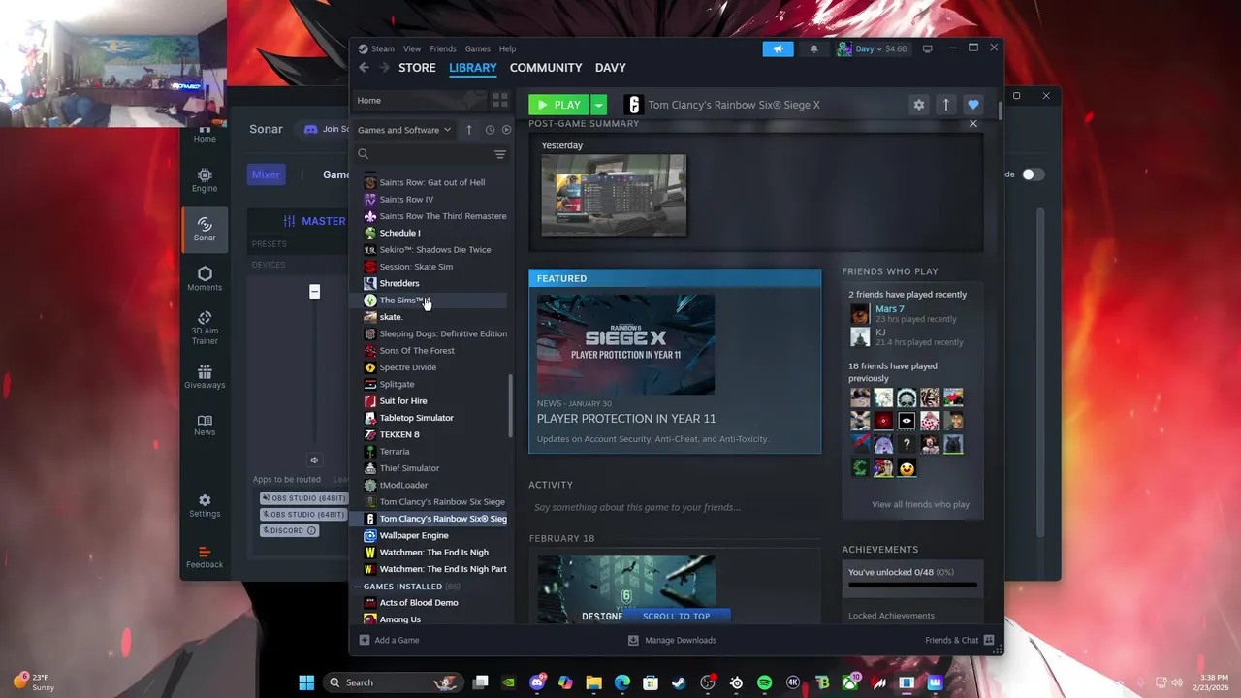Click the Master volume slider handle

314,292
